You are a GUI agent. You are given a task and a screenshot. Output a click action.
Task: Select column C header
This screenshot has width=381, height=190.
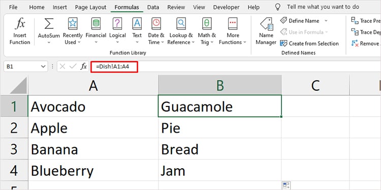pos(315,85)
